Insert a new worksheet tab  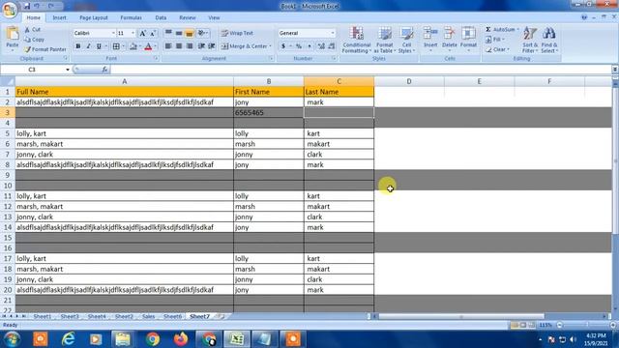[x=221, y=316]
